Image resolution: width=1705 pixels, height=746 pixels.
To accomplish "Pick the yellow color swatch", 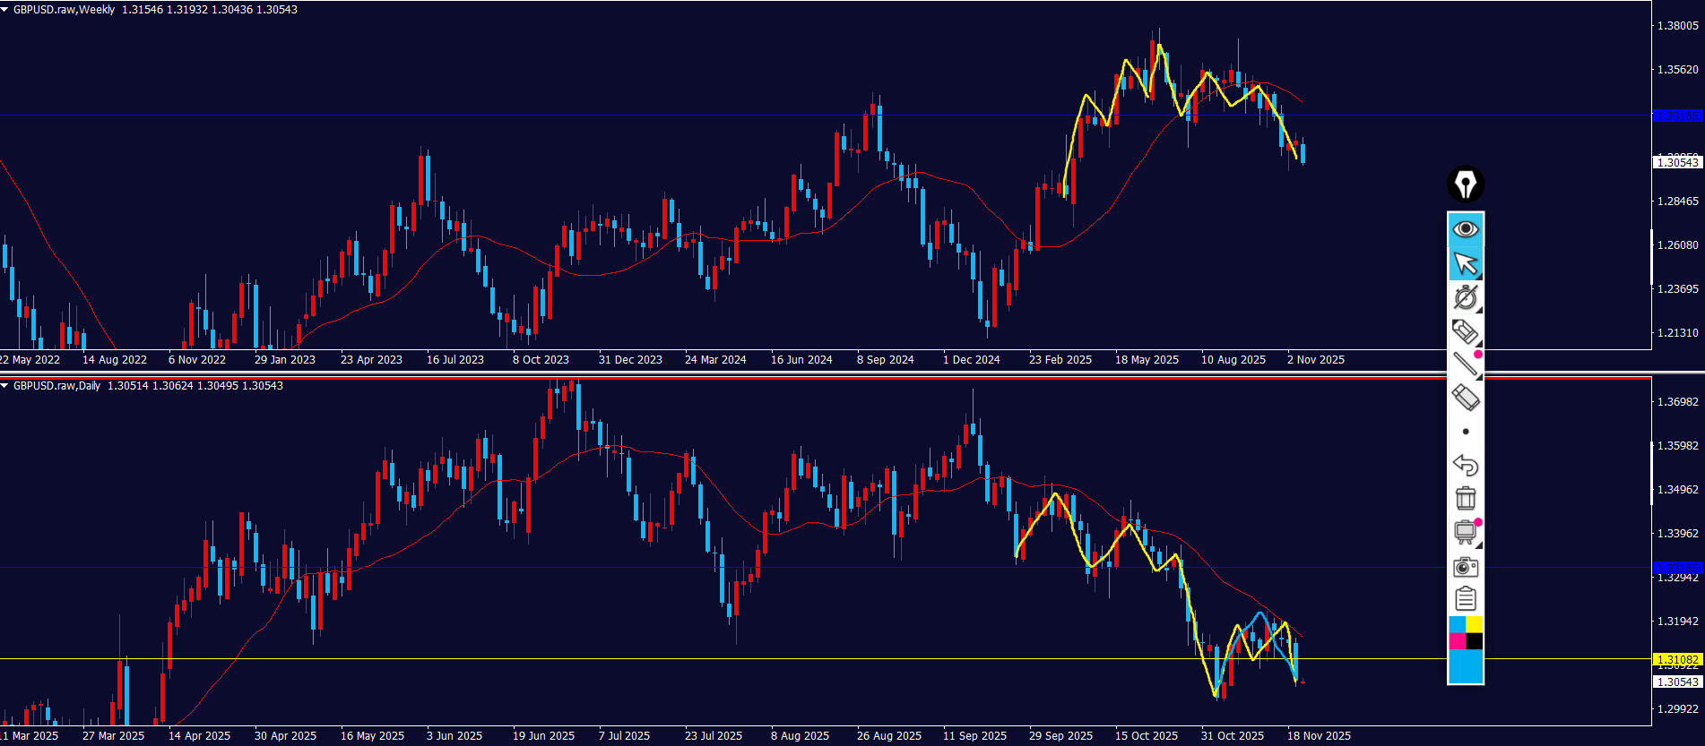I will pyautogui.click(x=1474, y=624).
